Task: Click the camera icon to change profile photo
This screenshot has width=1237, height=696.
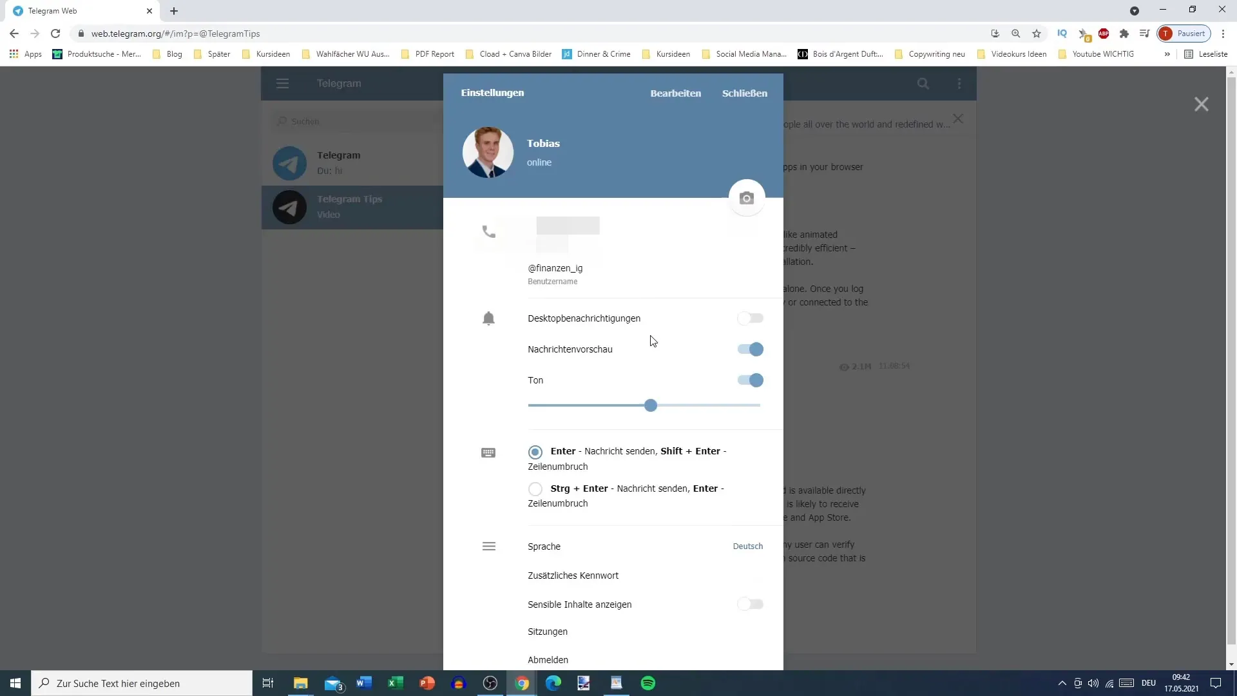Action: [747, 198]
